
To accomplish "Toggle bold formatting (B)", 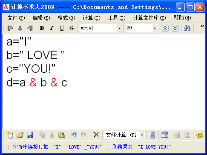I will tap(42, 28).
